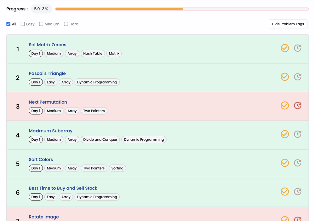The image size is (315, 221).
Task: Toggle completed checkmark for Maximum Subarray
Action: [285, 134]
